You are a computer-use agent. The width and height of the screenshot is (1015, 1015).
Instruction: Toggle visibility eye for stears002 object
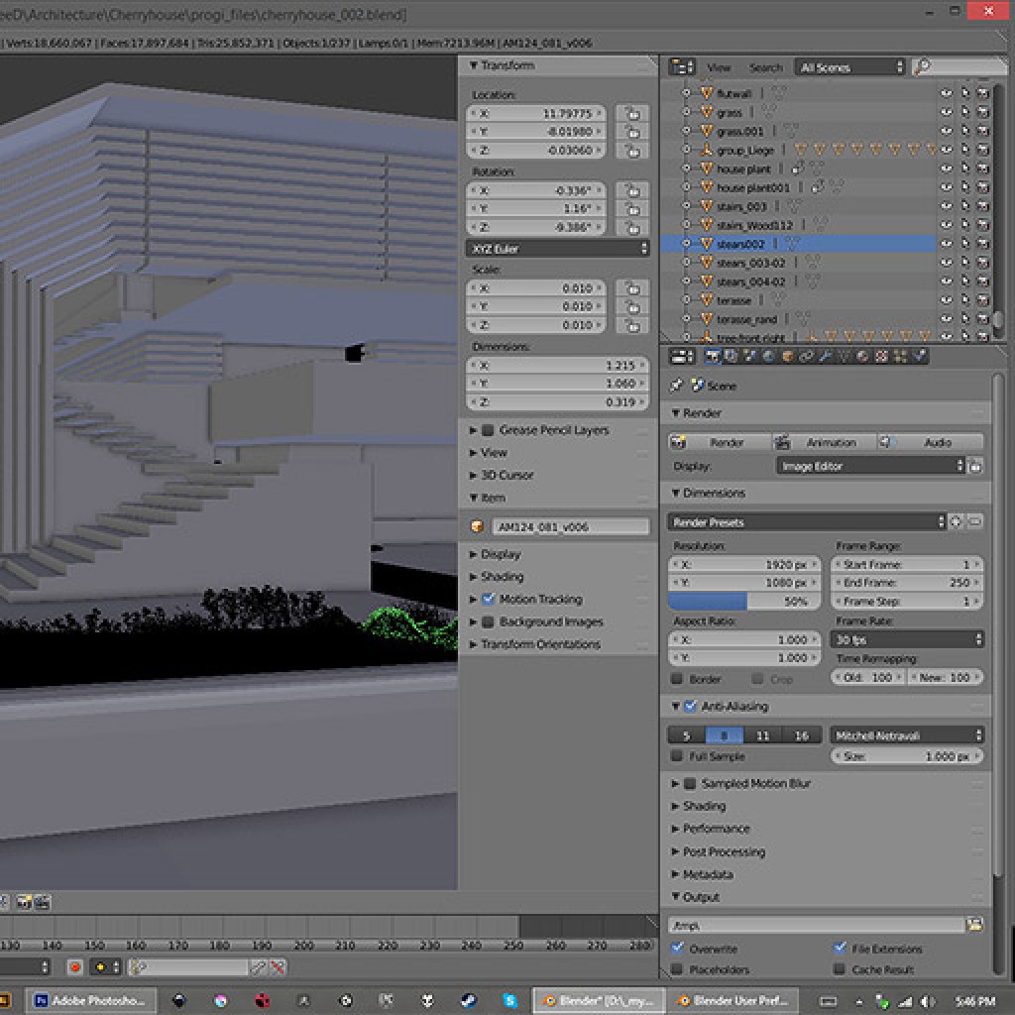[947, 244]
